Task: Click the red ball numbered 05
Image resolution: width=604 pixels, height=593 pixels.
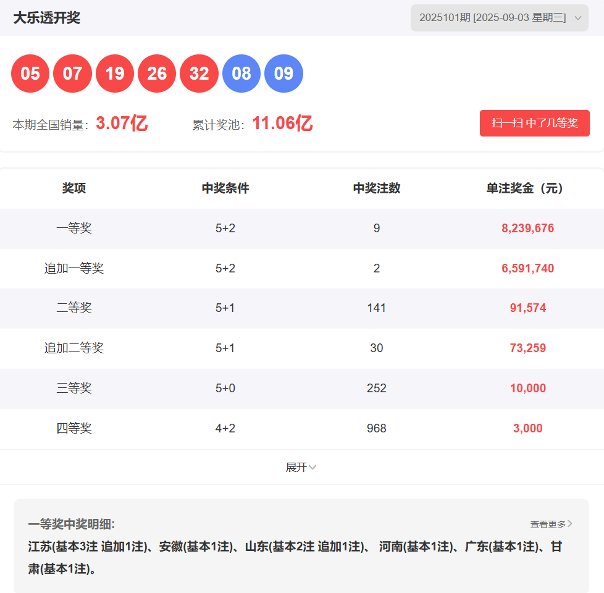Action: click(30, 74)
